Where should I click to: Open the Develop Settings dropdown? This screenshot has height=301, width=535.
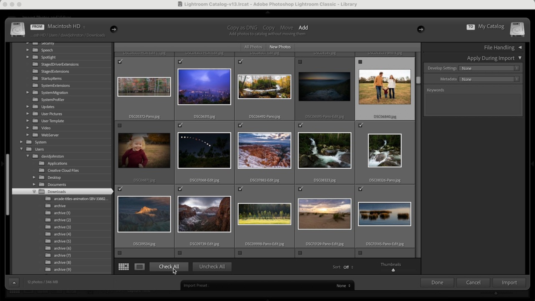[x=489, y=68]
